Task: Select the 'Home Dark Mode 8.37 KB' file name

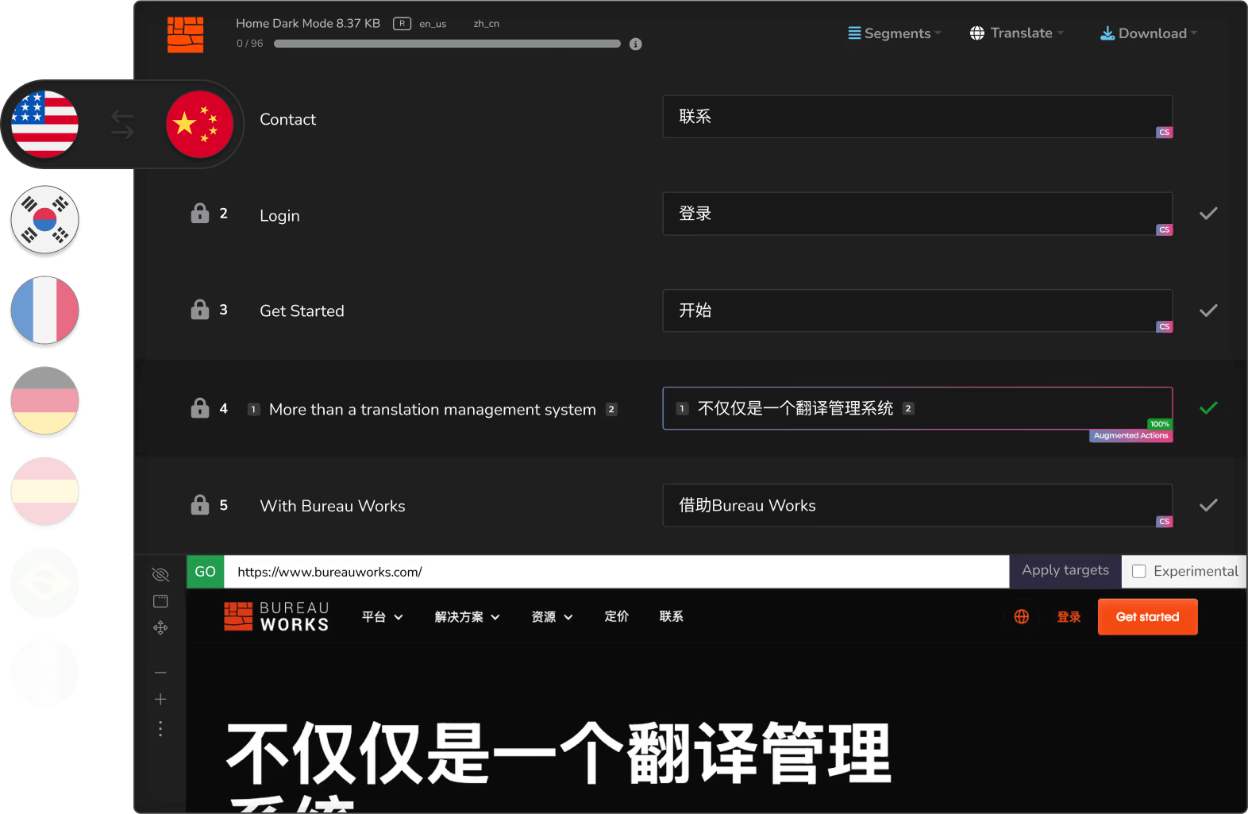Action: [308, 24]
